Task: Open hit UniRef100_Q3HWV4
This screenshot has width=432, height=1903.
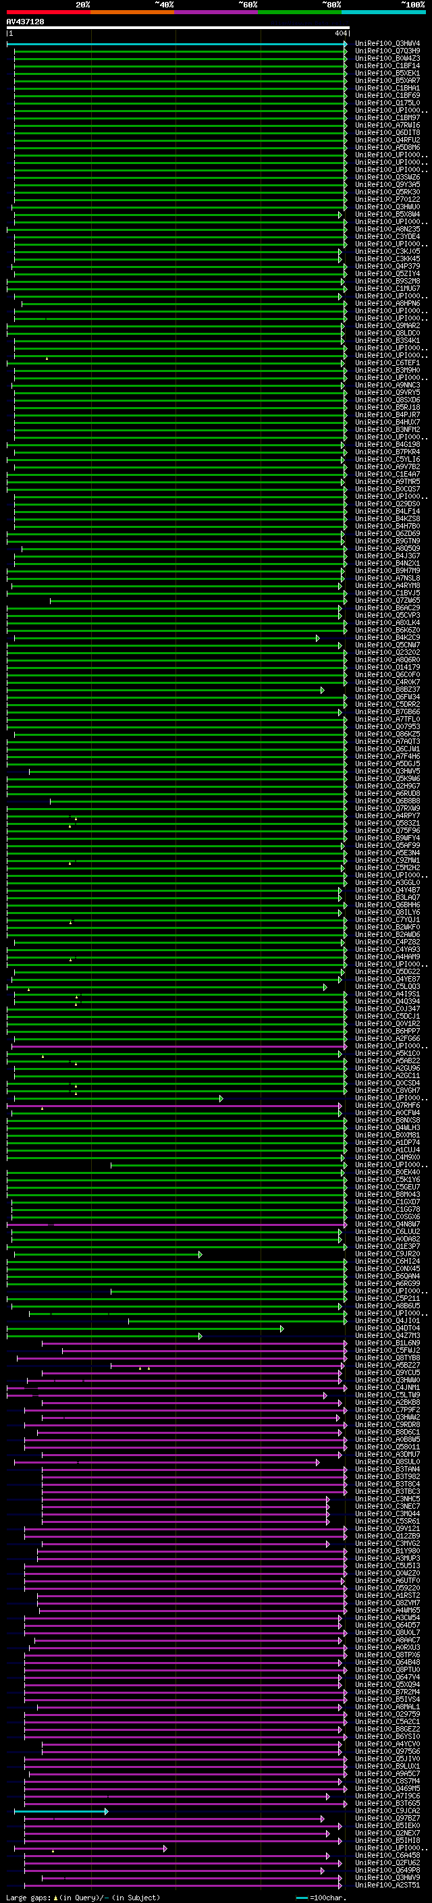Action: point(387,44)
